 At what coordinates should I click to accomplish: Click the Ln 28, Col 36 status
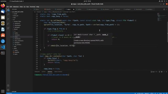pyautogui.click(x=140, y=93)
